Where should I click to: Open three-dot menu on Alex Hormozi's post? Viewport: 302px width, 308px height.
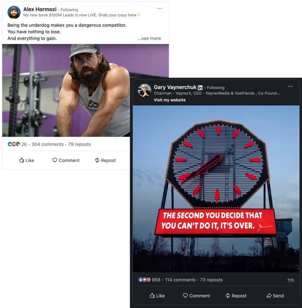[159, 9]
